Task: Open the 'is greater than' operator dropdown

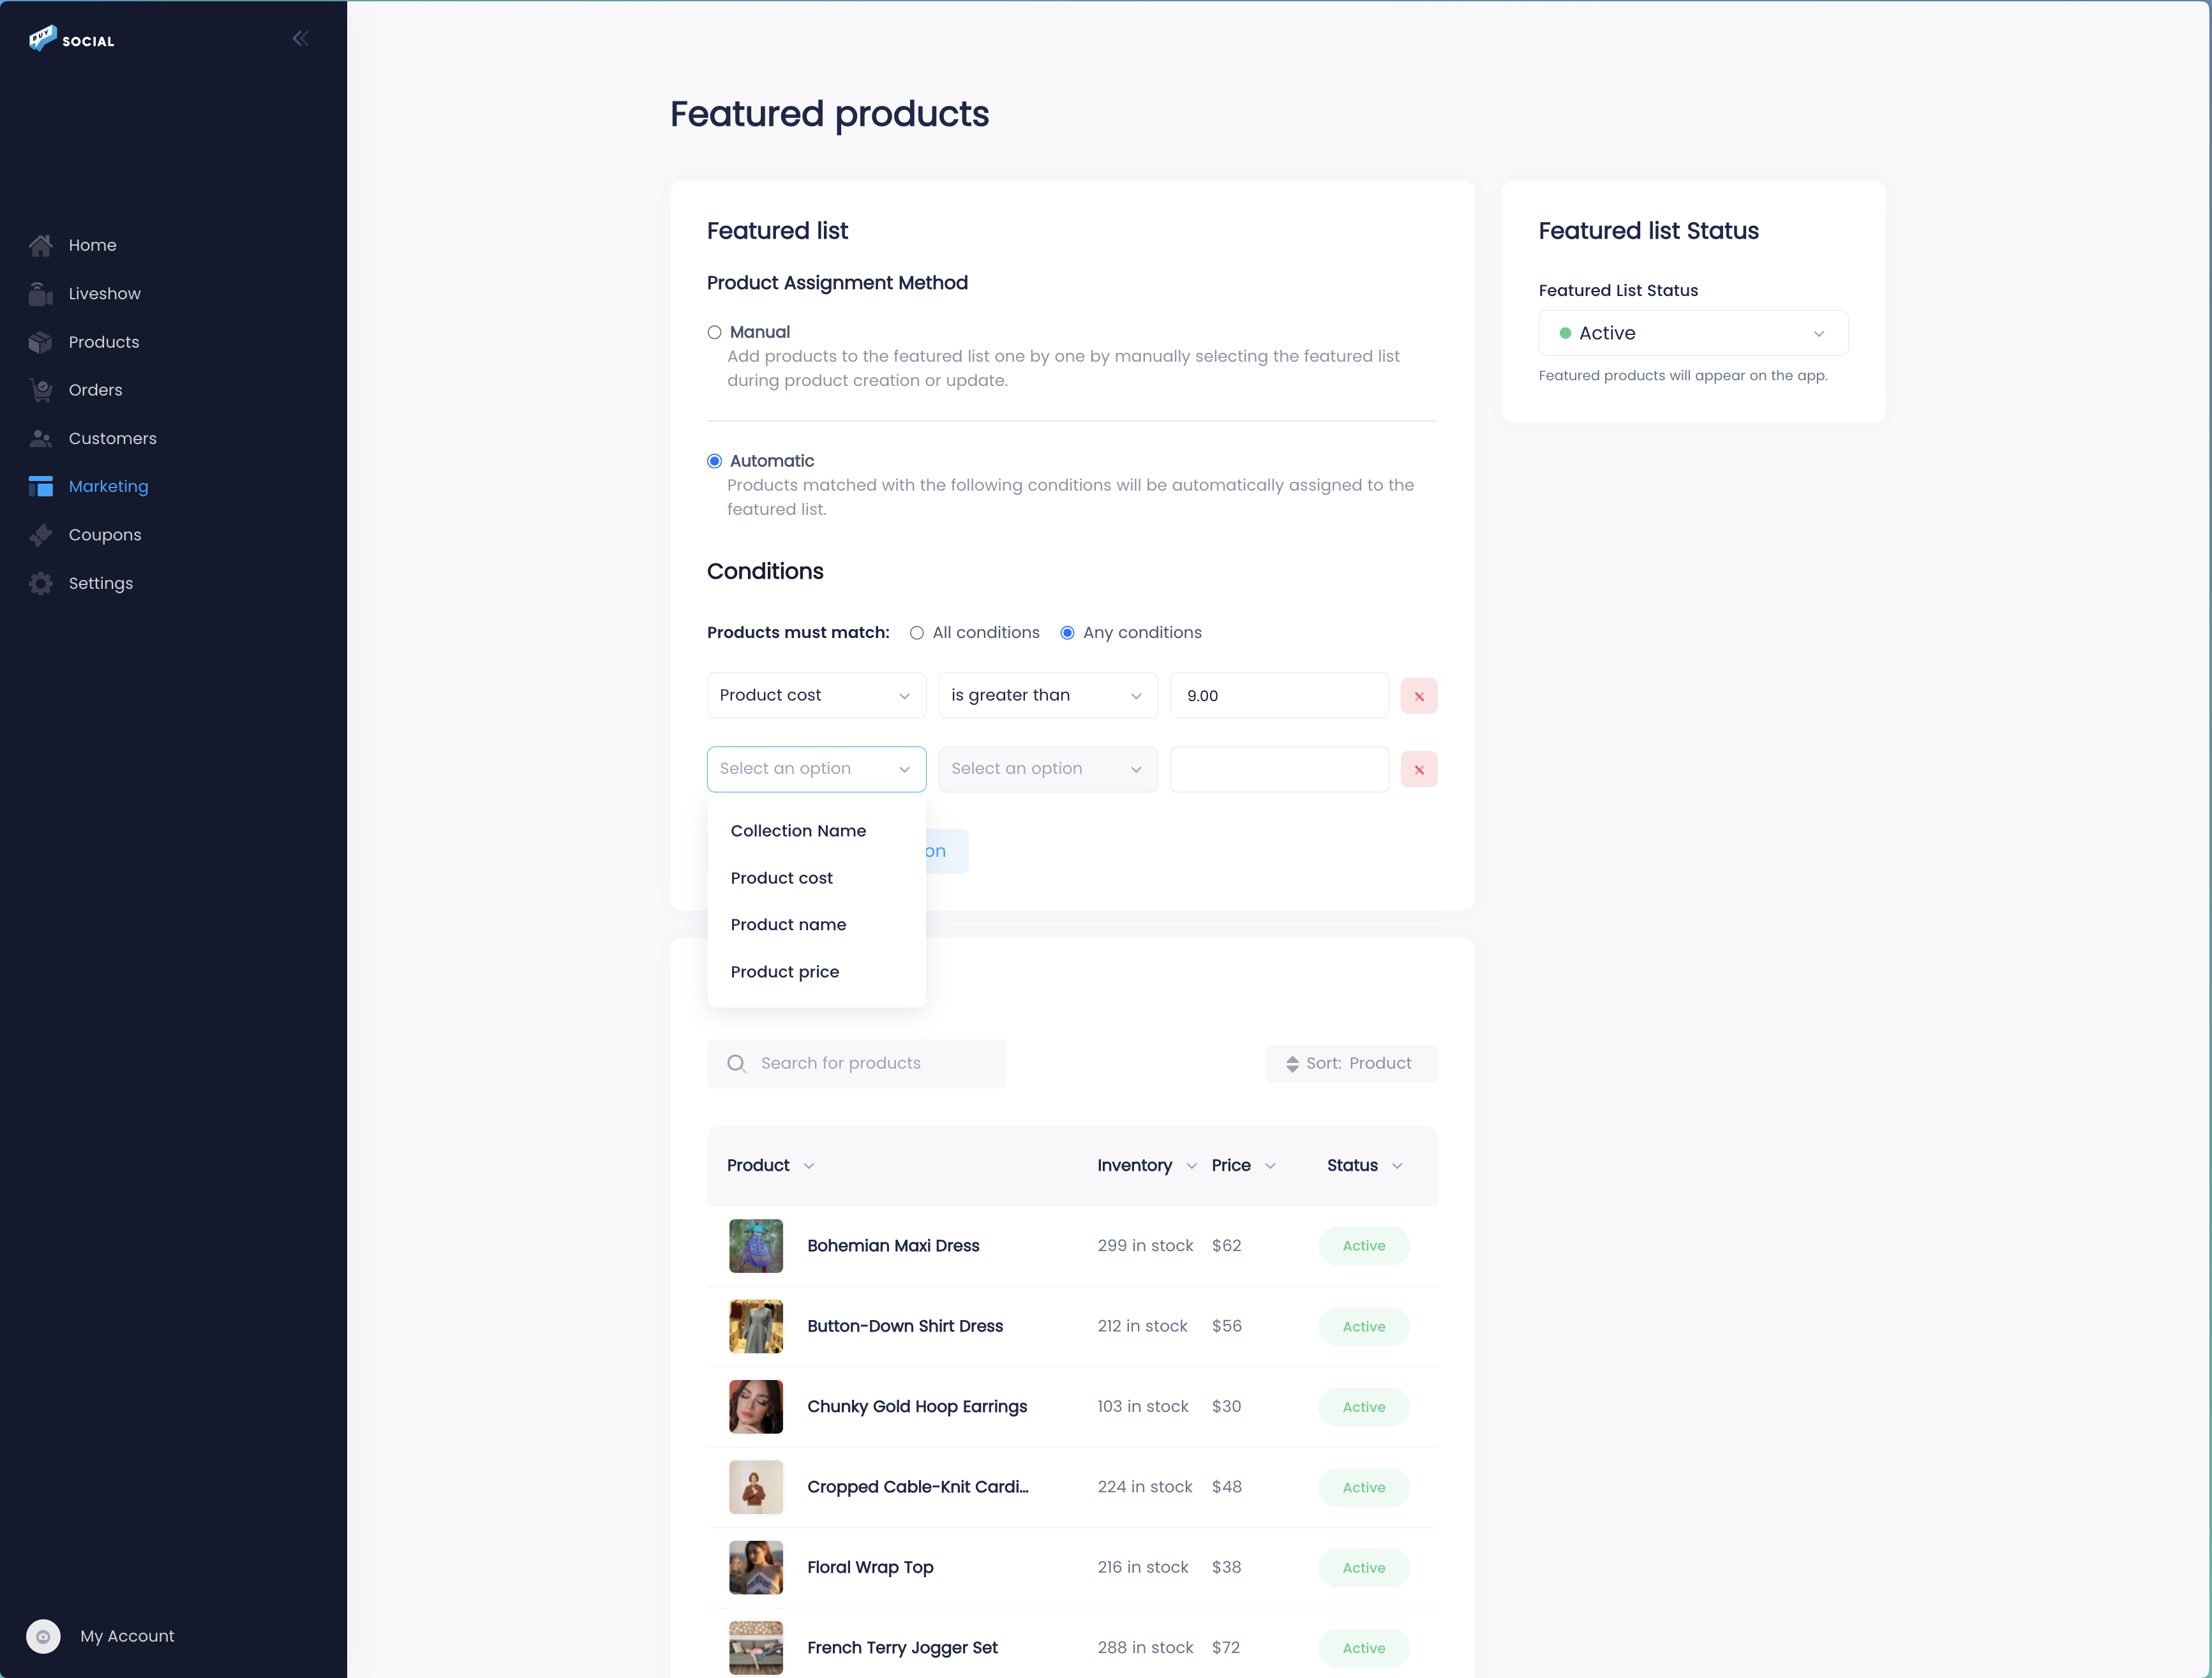Action: coord(1047,695)
